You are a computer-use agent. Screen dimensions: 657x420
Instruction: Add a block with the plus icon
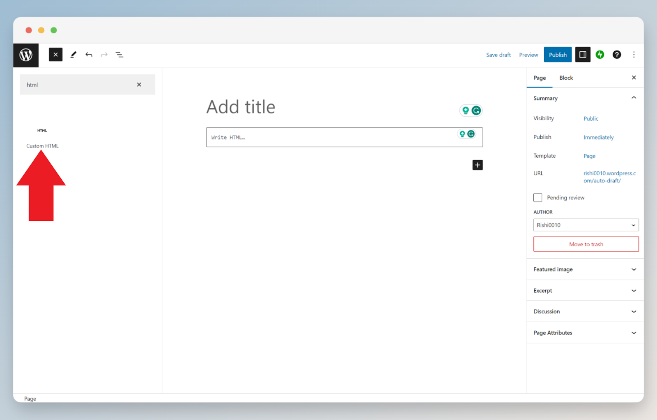[x=478, y=165]
